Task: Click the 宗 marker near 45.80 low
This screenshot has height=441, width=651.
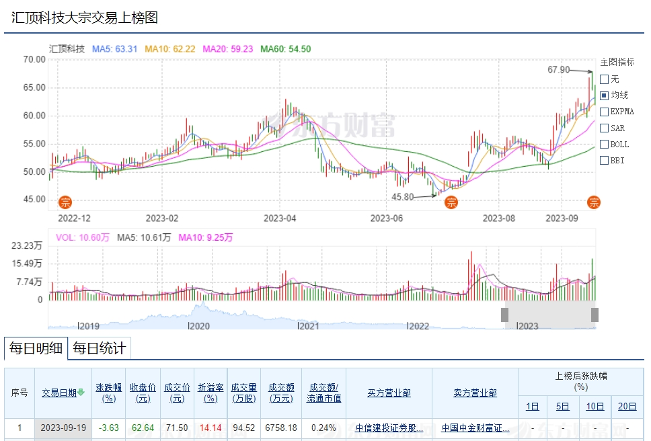Action: point(452,202)
